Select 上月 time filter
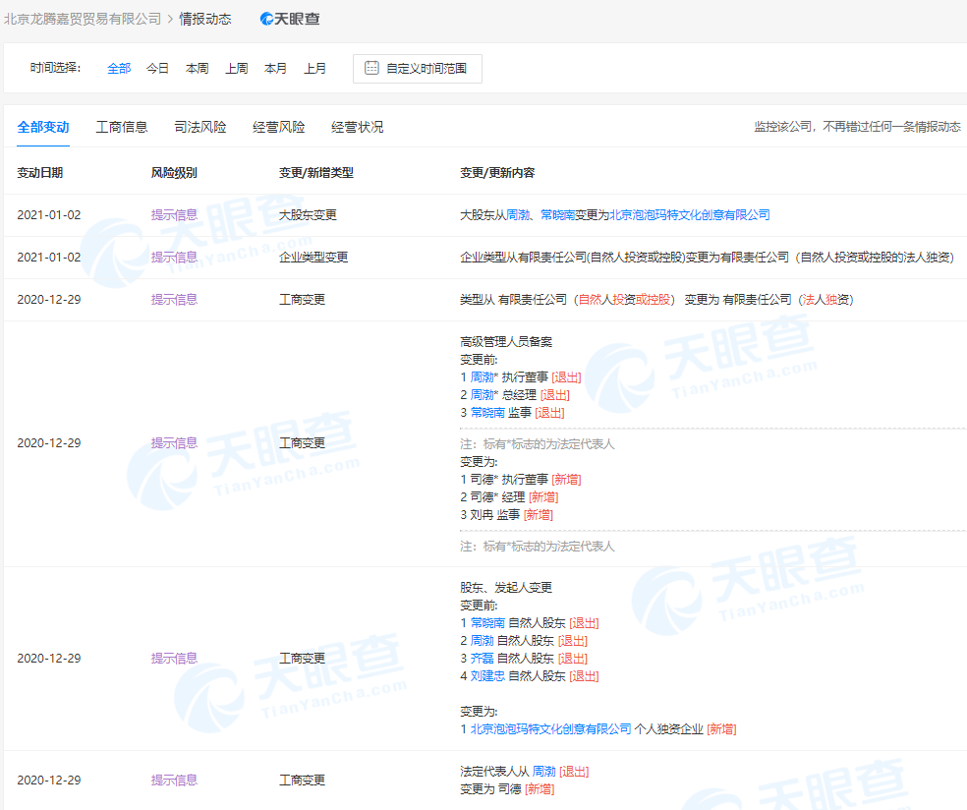The image size is (967, 810). point(315,69)
